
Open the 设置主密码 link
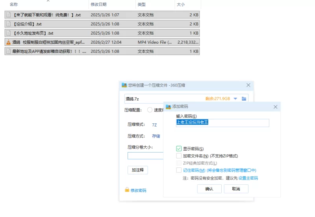coord(248,178)
